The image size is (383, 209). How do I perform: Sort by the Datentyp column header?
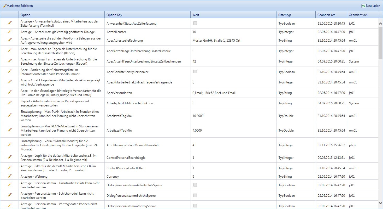pyautogui.click(x=296, y=15)
